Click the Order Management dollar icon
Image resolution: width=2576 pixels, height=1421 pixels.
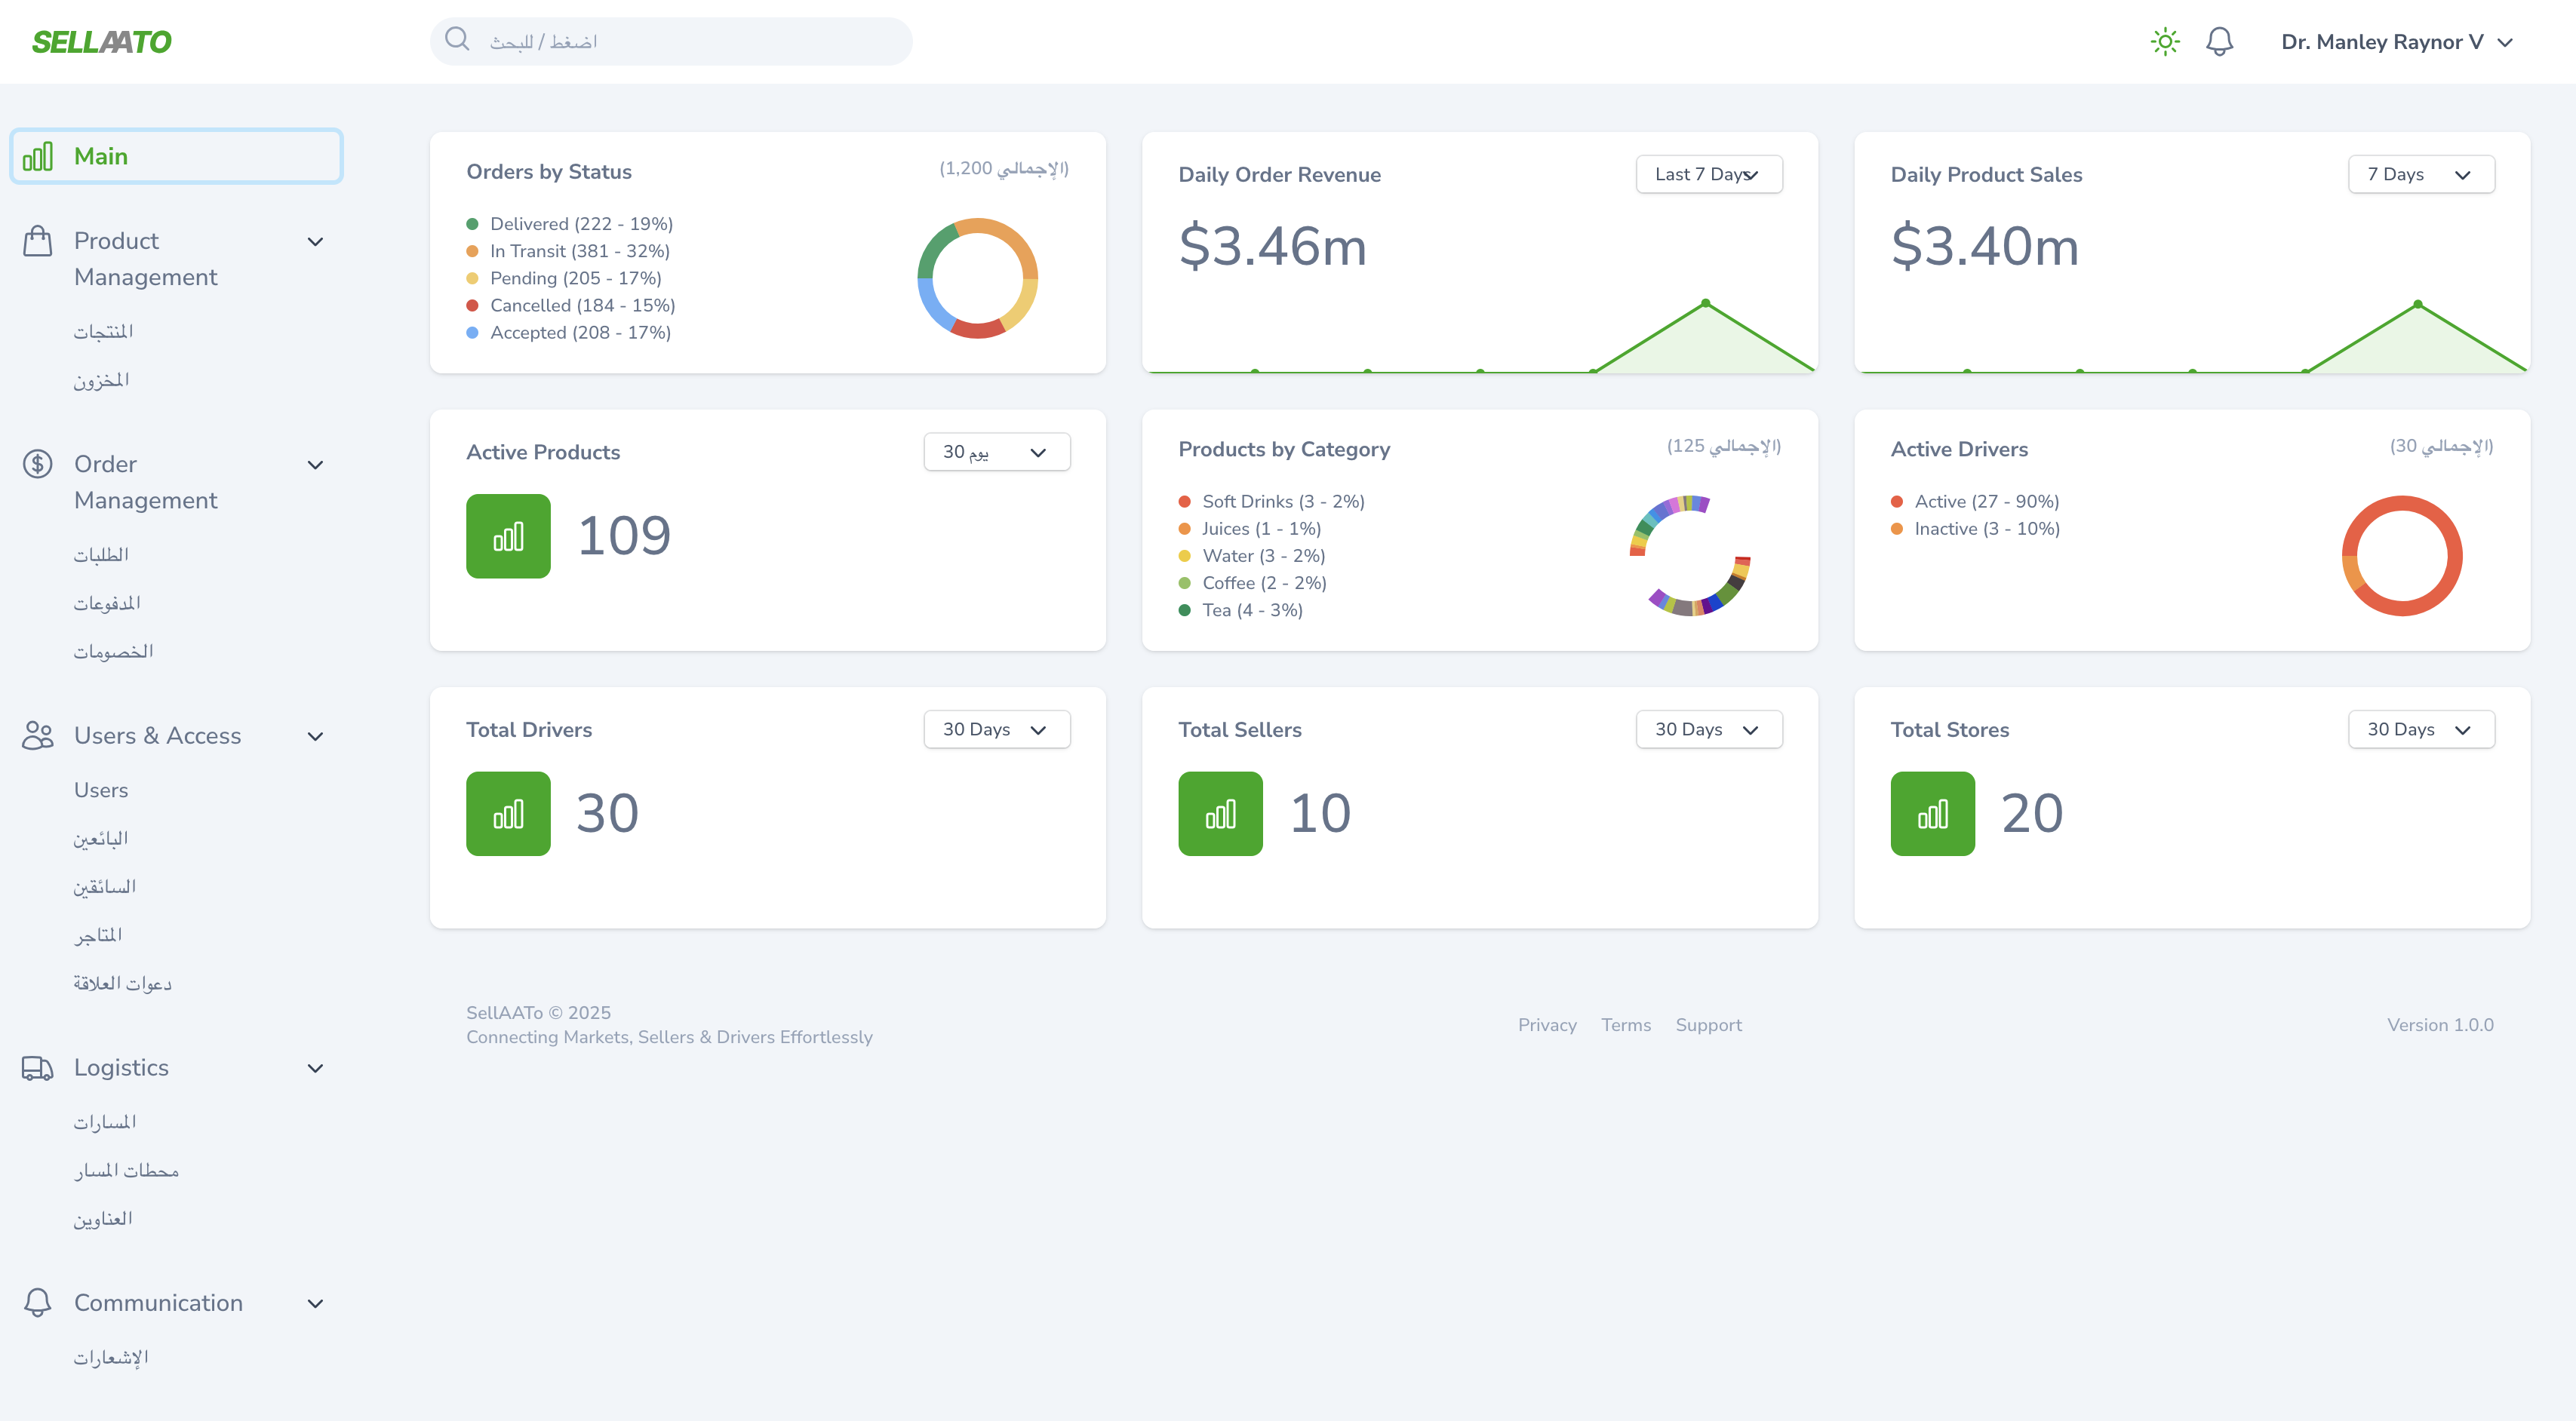point(38,464)
